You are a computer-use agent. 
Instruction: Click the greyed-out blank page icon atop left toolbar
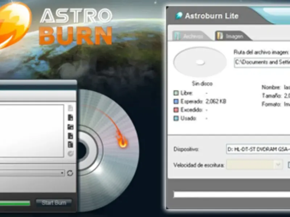[x=70, y=108]
